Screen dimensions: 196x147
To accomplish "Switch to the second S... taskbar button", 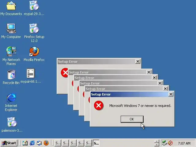I will tap(66, 143).
